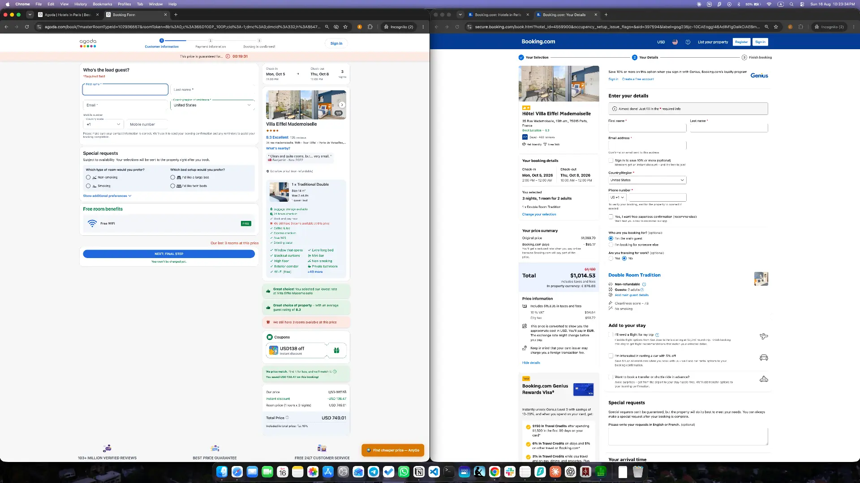Click "Create a free account" Genius link
860x483 pixels.
click(x=638, y=79)
